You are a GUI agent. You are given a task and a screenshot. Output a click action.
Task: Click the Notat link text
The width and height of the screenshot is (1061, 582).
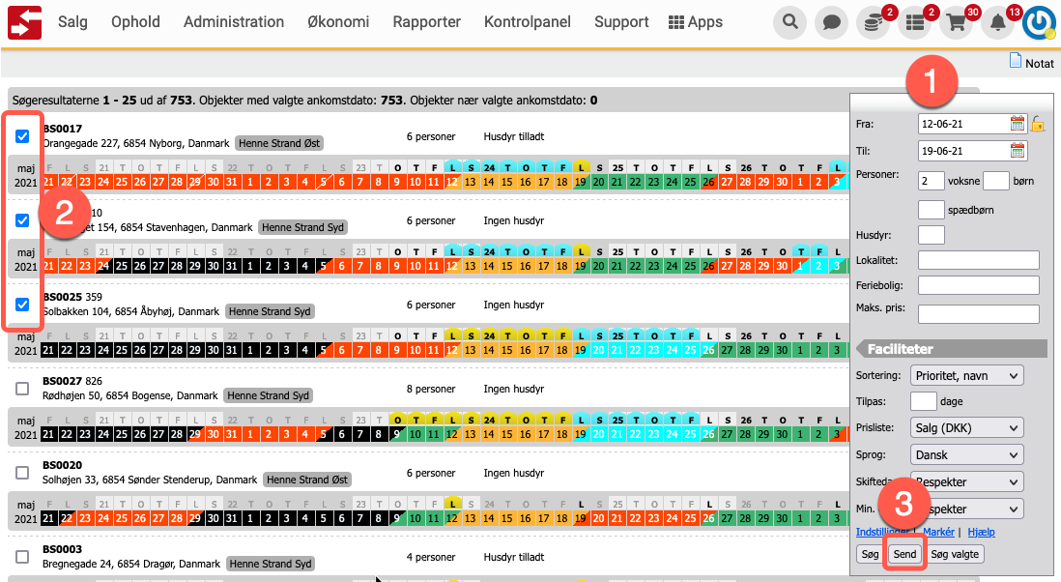pos(1040,63)
